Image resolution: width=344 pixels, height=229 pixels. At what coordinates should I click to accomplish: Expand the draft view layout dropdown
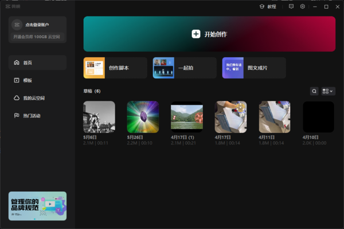pyautogui.click(x=329, y=91)
